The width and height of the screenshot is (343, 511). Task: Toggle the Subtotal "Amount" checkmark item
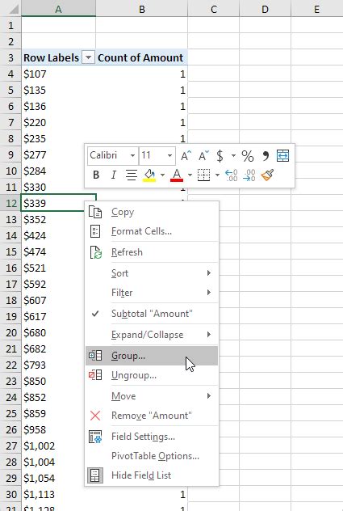click(152, 314)
